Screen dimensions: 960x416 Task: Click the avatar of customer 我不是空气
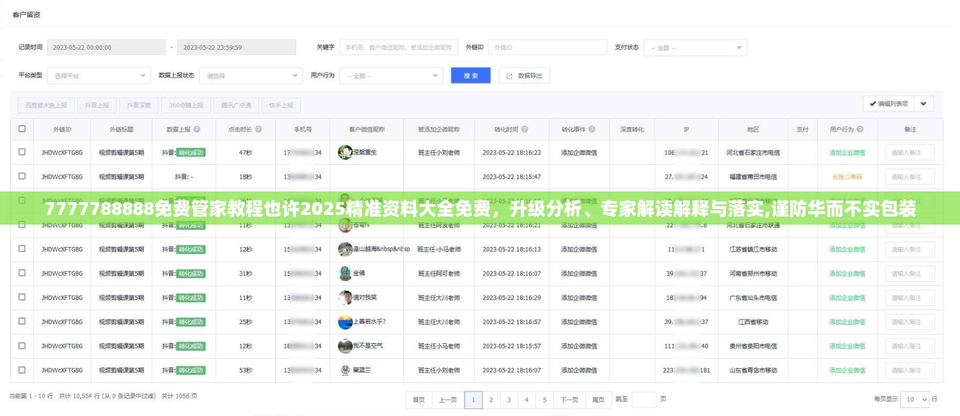point(345,346)
